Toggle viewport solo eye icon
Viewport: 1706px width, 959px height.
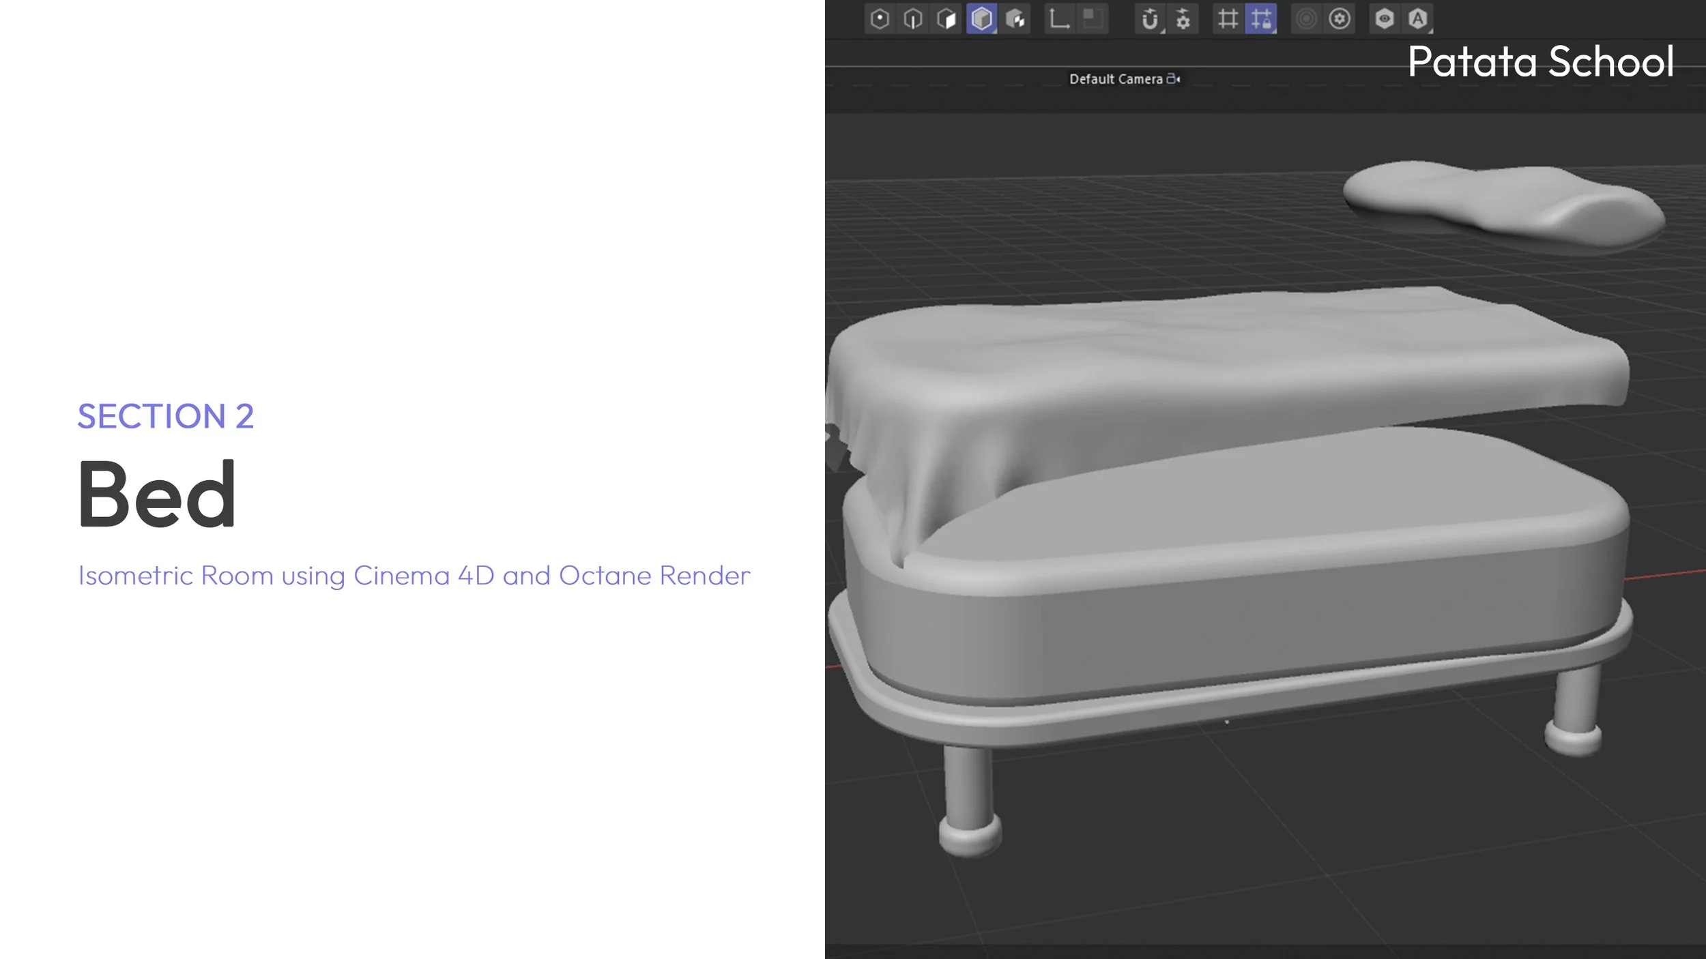(1384, 18)
